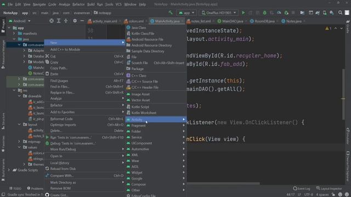
Task: Open the Event Log in status bar
Action: click(302, 188)
